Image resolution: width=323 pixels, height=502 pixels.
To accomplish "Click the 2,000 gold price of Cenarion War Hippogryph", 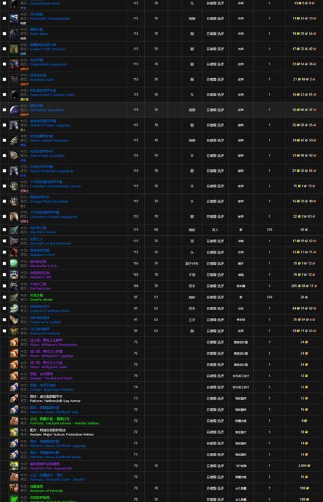I will [304, 466].
